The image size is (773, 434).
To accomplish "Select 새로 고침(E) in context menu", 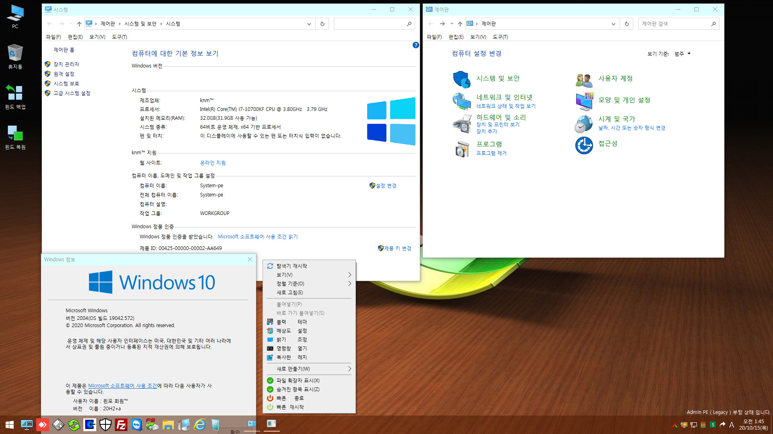I will pos(309,293).
